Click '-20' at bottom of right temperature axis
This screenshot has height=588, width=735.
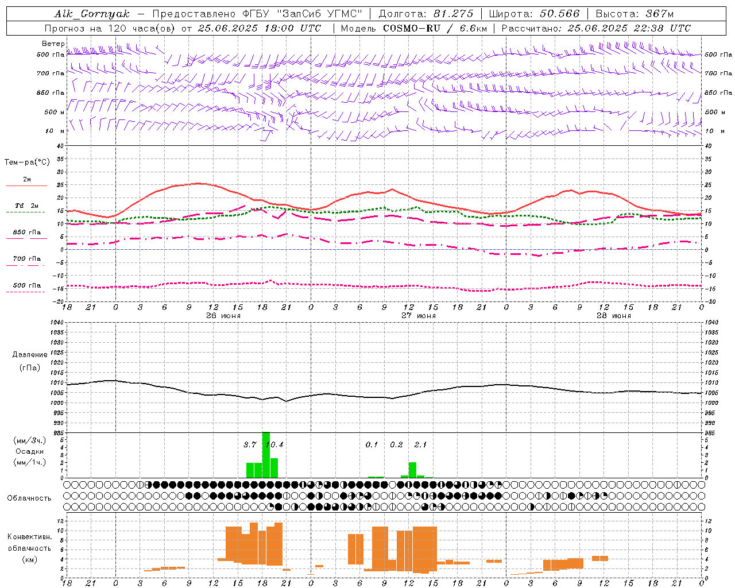[x=709, y=301]
